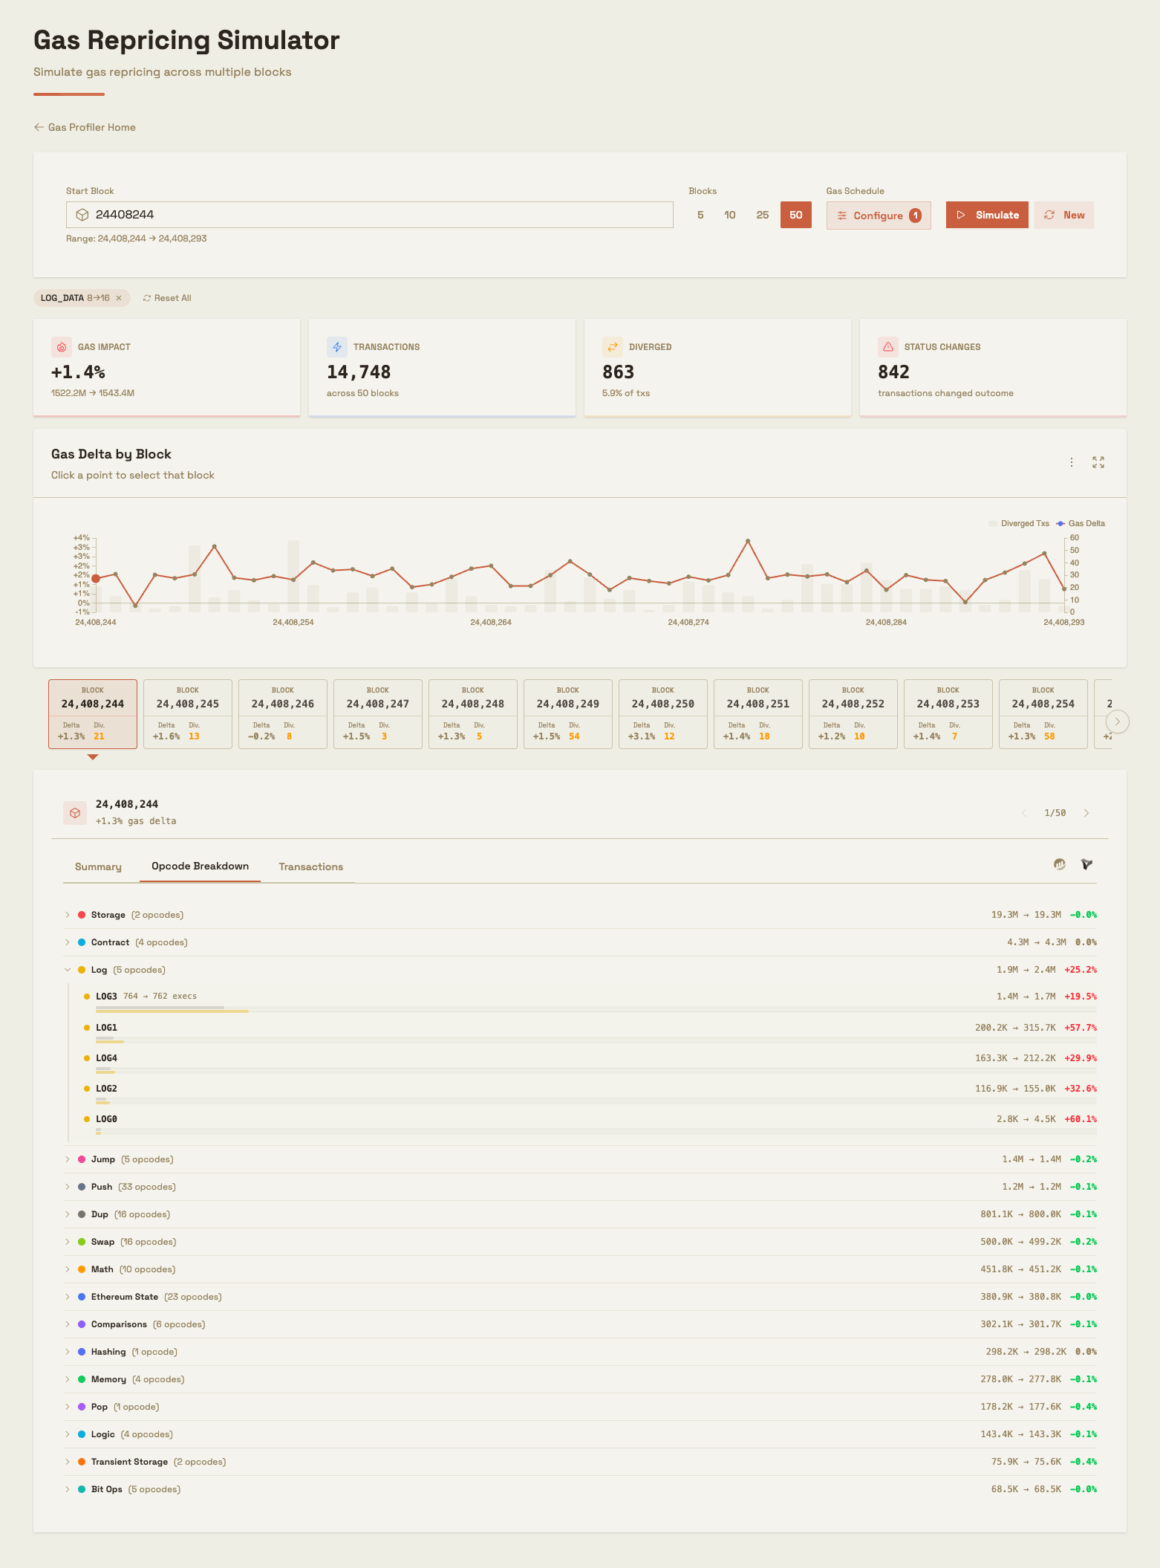Click the cube icon in Start Block field
1160x1568 pixels.
82,215
